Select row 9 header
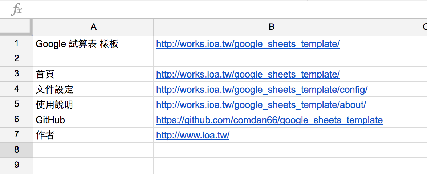The height and width of the screenshot is (174, 427). click(x=16, y=165)
